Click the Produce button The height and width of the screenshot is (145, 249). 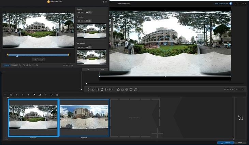pyautogui.click(x=225, y=143)
